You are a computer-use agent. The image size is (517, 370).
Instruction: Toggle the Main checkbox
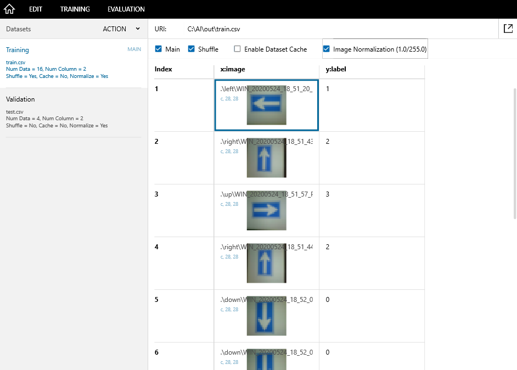(159, 49)
